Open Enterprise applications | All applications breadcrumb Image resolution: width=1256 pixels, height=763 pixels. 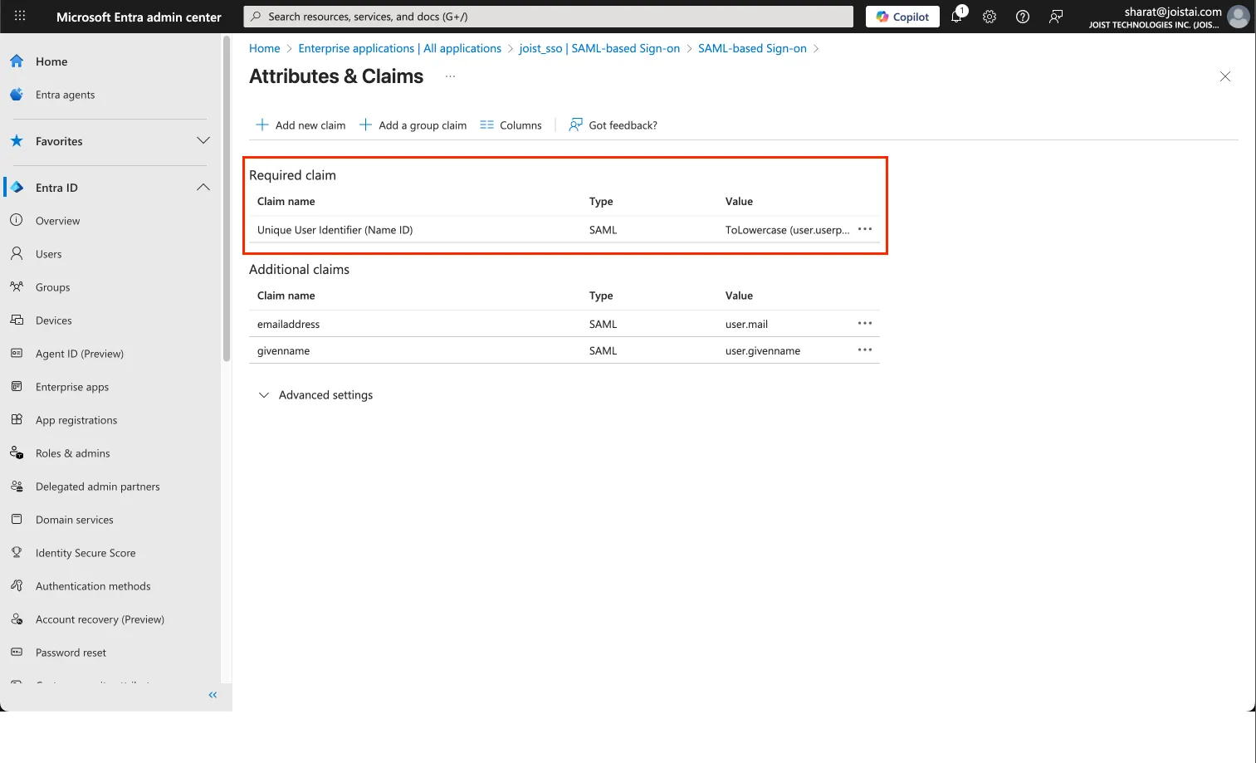click(399, 48)
